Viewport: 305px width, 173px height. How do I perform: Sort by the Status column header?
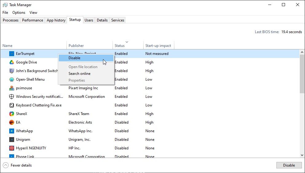click(120, 46)
